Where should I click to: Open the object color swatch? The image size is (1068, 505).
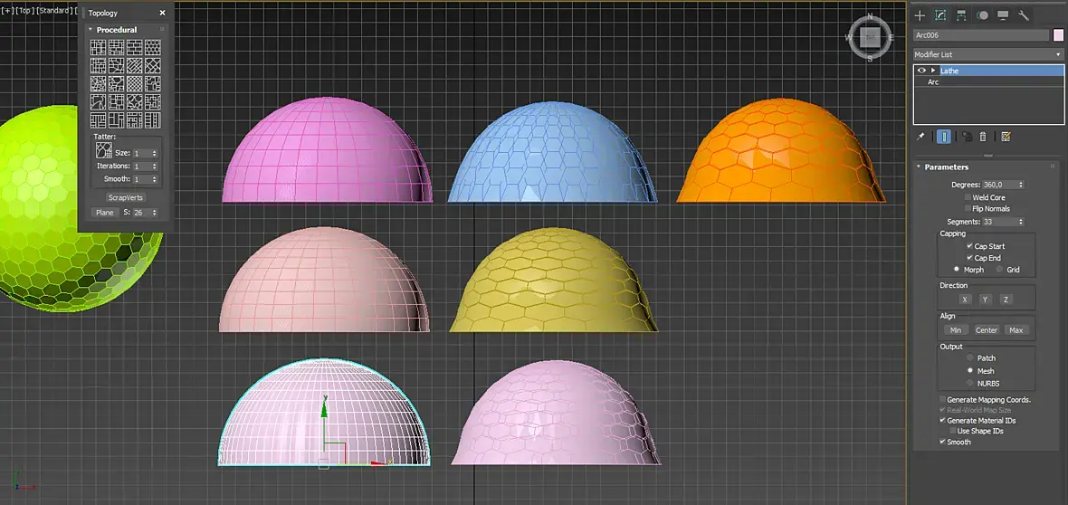[1058, 35]
